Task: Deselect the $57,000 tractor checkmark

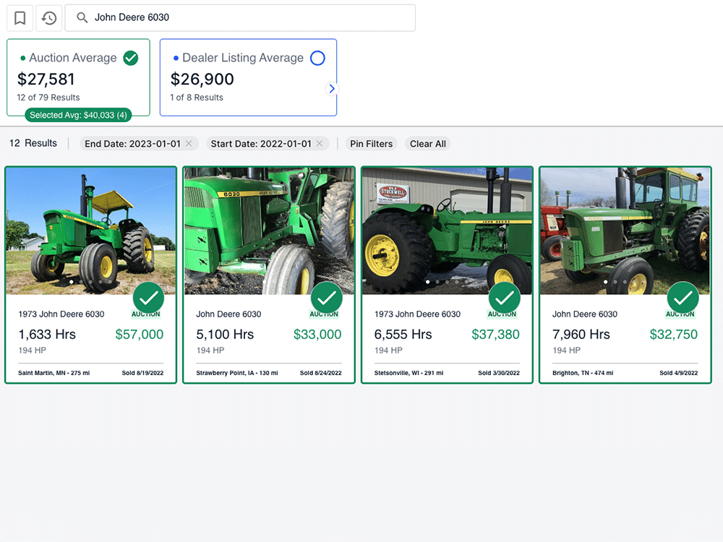Action: click(x=148, y=298)
